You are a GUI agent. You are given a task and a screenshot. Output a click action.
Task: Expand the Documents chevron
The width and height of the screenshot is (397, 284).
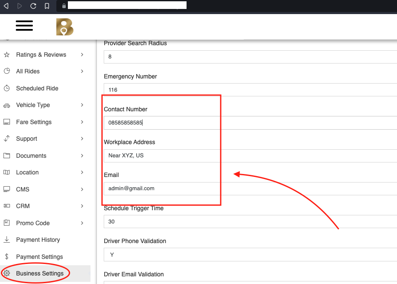(x=82, y=156)
